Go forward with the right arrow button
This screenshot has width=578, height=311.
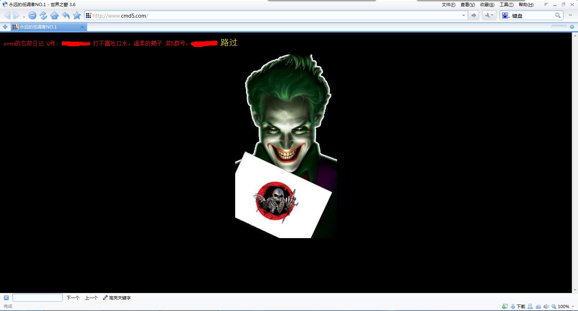click(x=16, y=16)
